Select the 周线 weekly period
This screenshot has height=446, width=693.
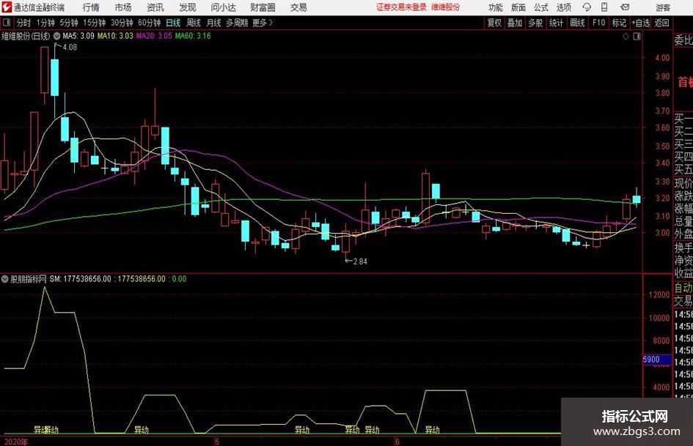(x=194, y=23)
